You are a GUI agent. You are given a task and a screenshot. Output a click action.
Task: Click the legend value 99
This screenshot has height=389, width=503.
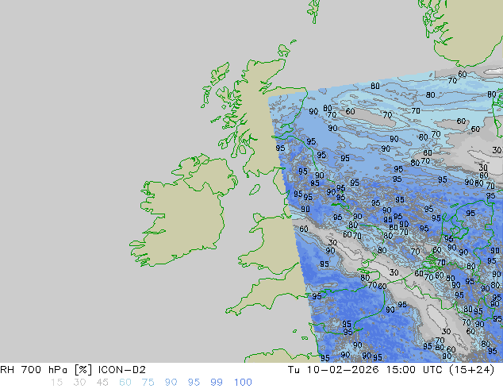point(217,383)
